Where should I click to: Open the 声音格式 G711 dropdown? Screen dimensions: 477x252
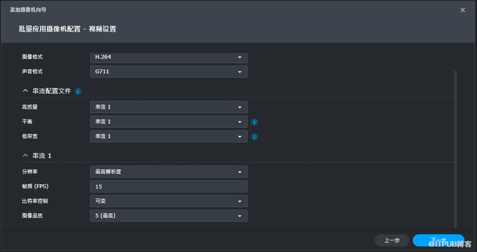click(169, 71)
